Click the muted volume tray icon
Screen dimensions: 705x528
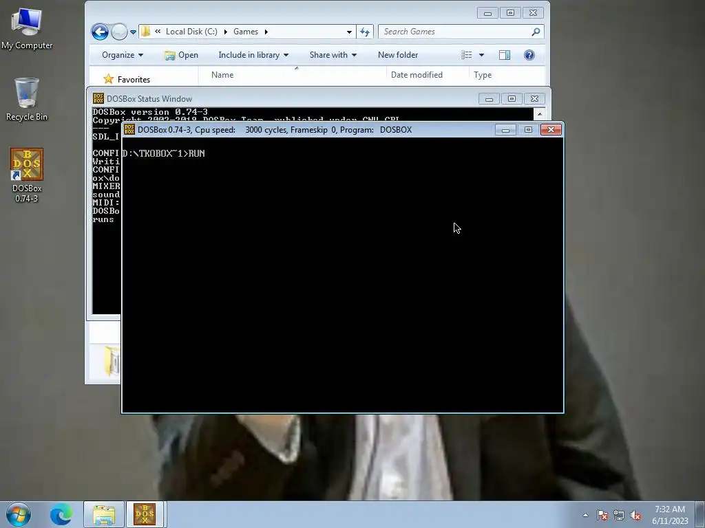tap(635, 515)
